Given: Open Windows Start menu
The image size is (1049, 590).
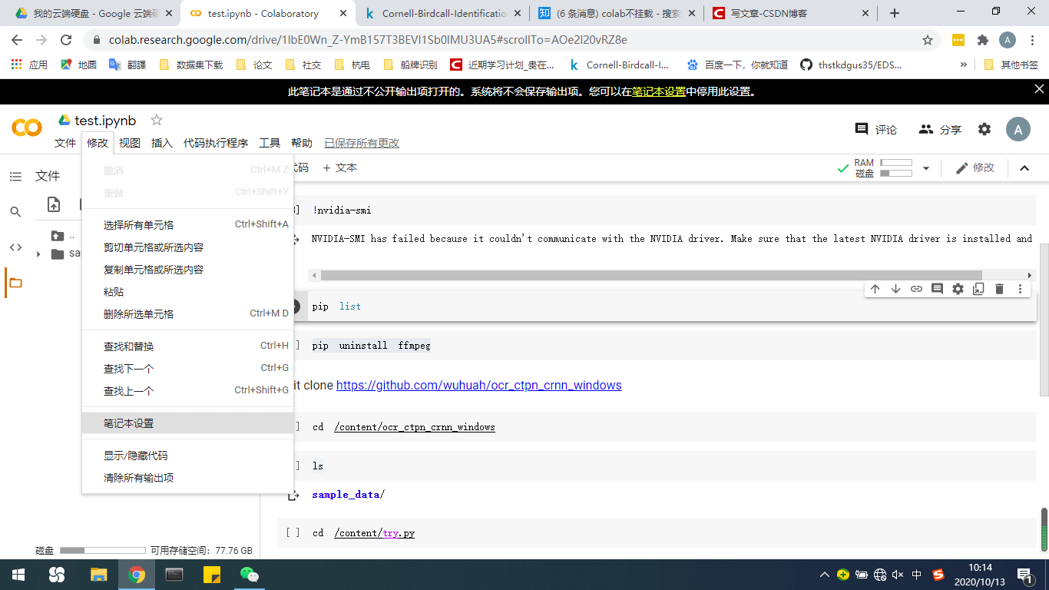Looking at the screenshot, I should tap(18, 575).
